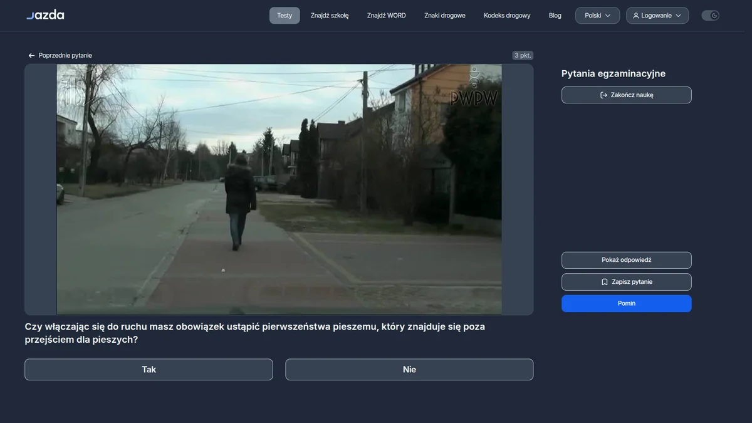Expand the Logowanie account menu
752x423 pixels.
point(657,16)
